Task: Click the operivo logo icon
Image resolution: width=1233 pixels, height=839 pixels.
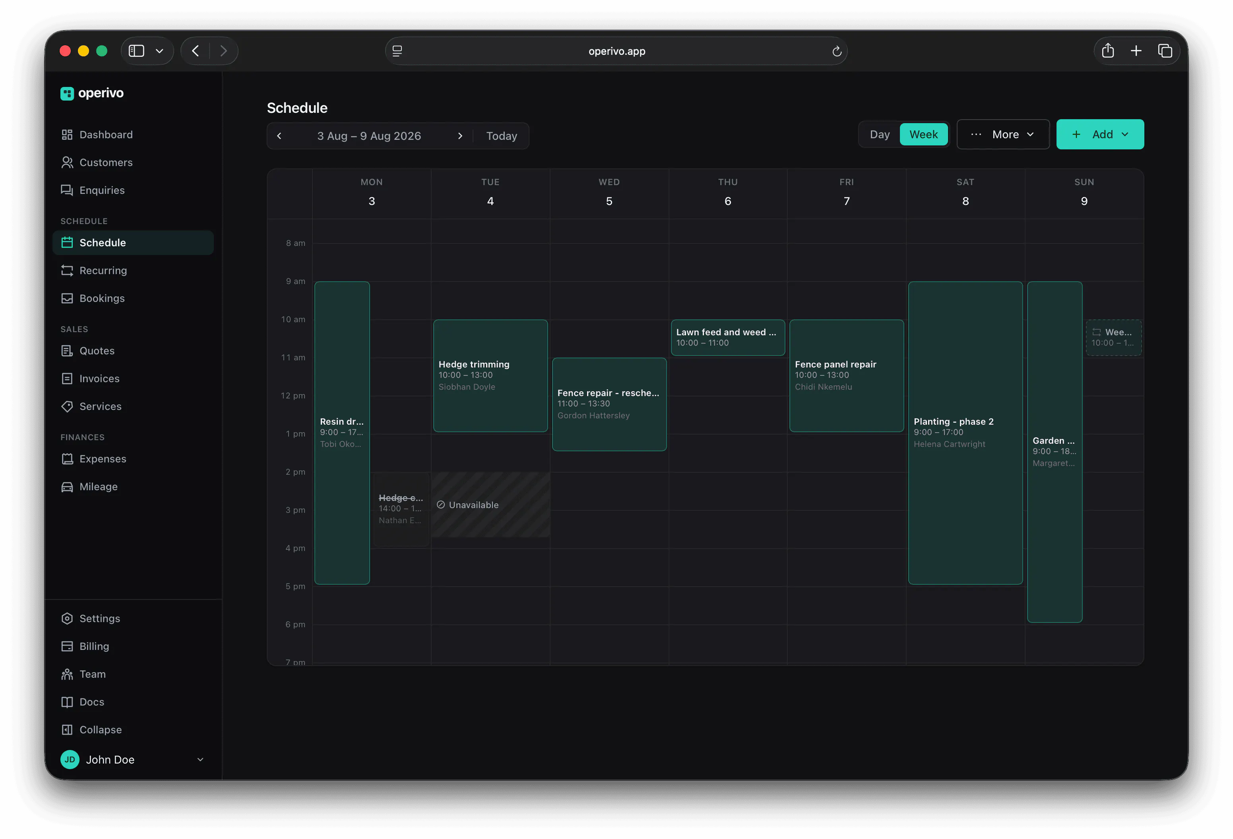Action: [67, 93]
